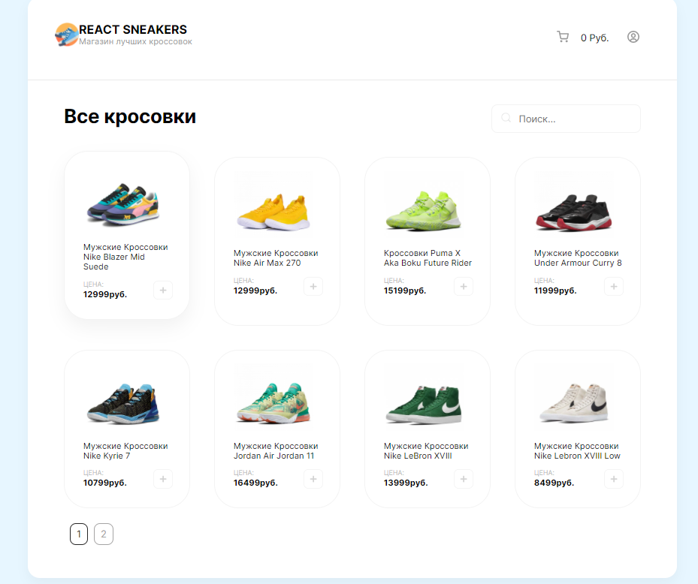Add Nike Lebron XVIII Low to cart
698x584 pixels.
click(614, 479)
